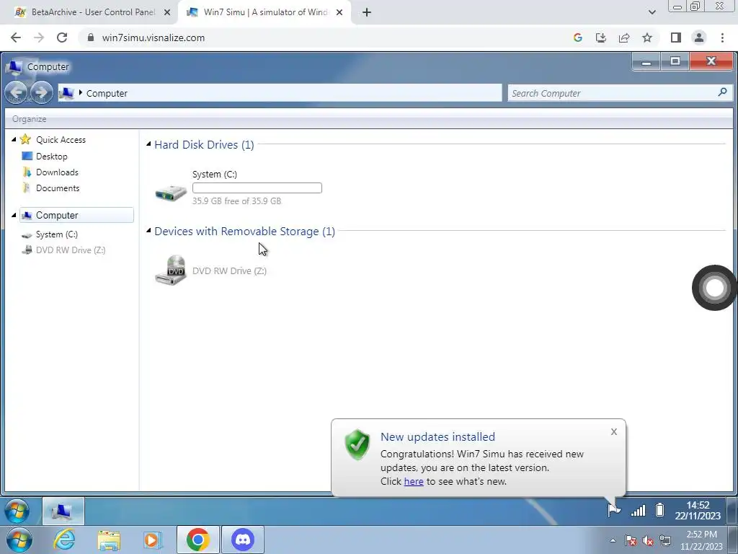Click Chrome's reload page icon
The height and width of the screenshot is (554, 738).
62,38
